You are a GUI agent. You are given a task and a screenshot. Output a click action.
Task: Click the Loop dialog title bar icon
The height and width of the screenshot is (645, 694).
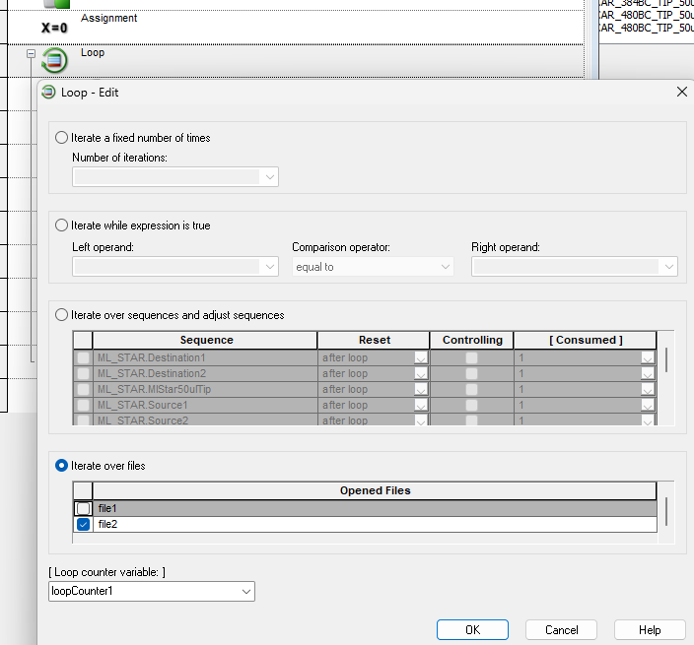click(x=48, y=93)
